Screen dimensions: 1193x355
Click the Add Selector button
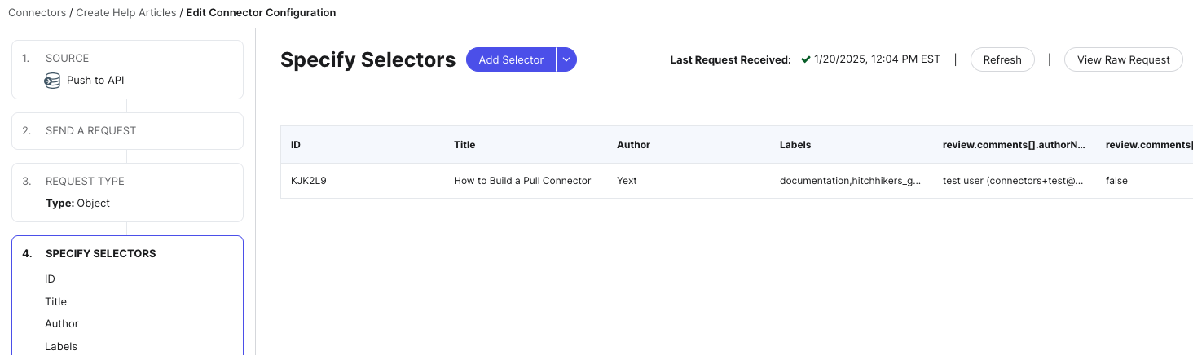[511, 59]
